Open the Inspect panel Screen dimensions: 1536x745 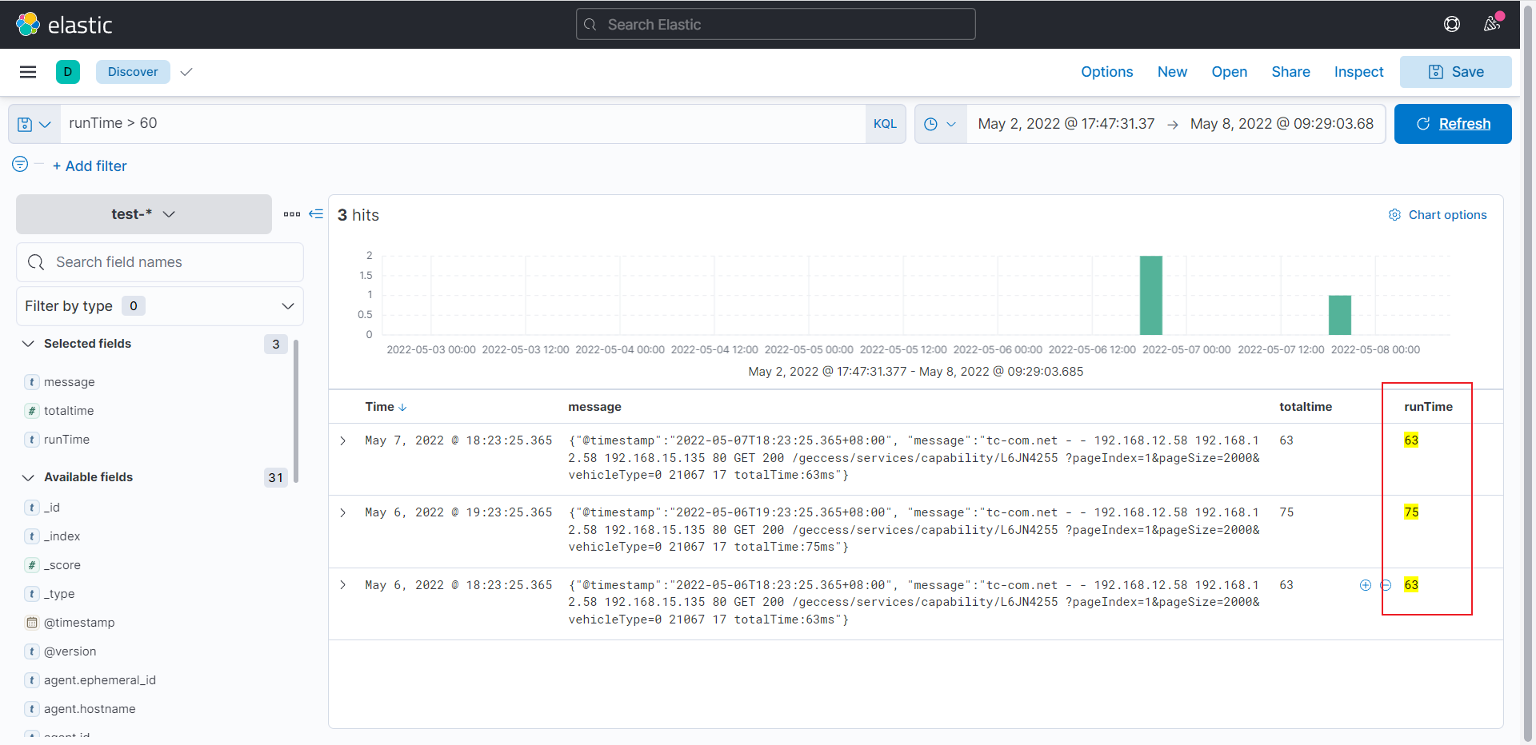(1358, 72)
